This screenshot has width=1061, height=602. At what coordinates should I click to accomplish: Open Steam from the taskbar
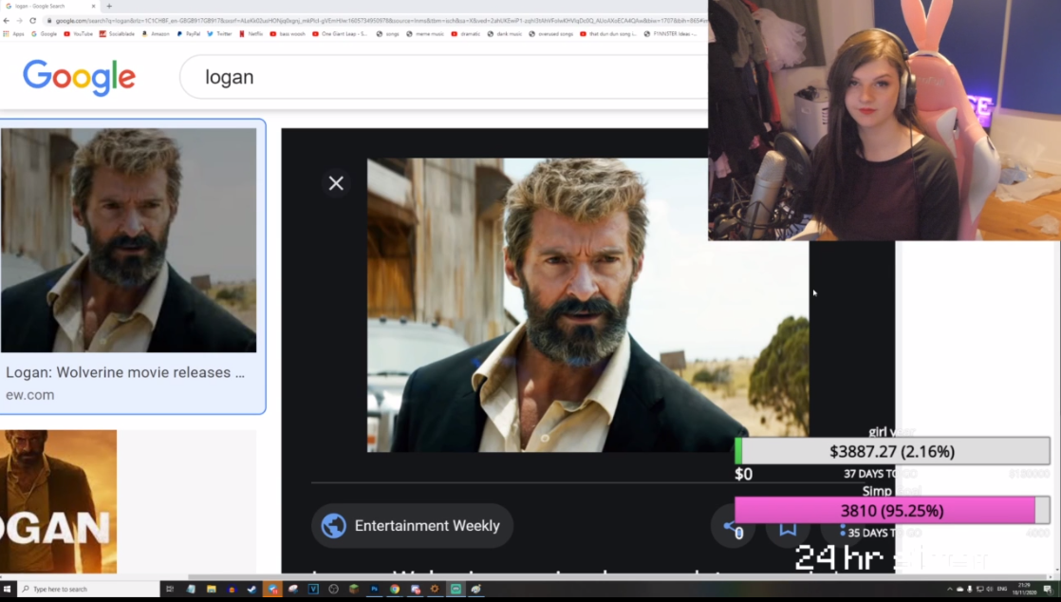coord(251,589)
